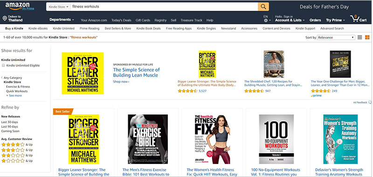Select Kindle Unlimited tab

tap(63, 28)
